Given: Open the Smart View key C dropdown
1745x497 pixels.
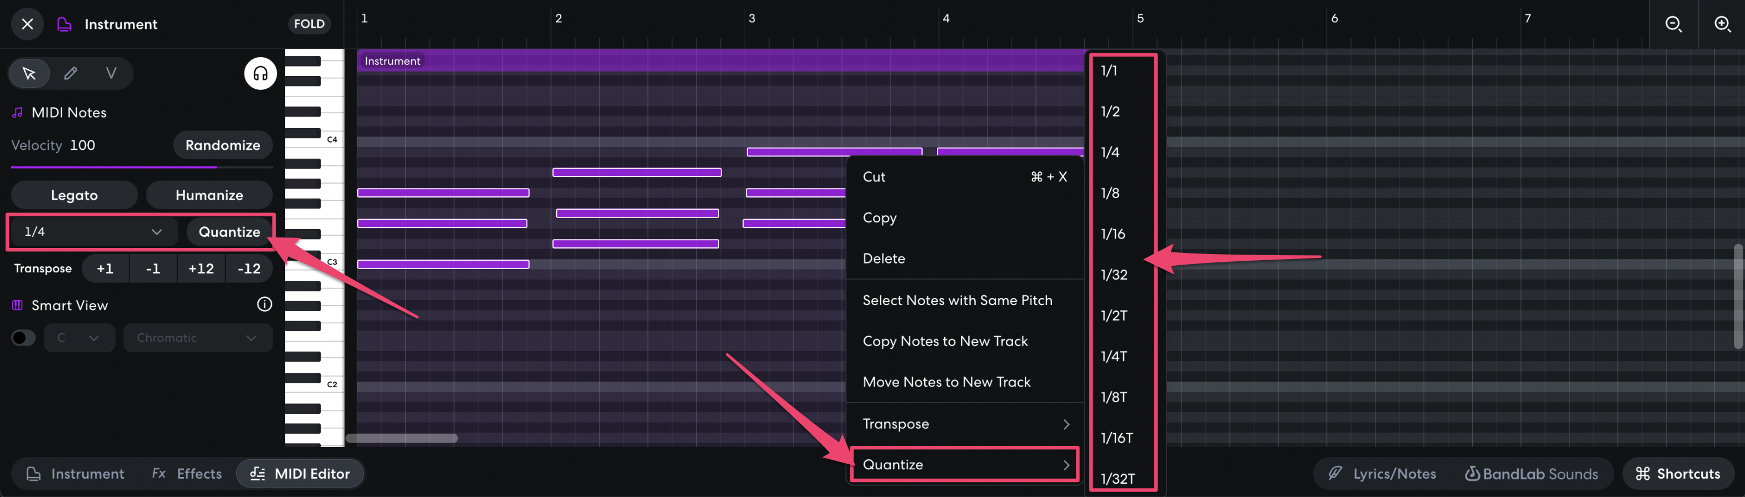Looking at the screenshot, I should (79, 337).
